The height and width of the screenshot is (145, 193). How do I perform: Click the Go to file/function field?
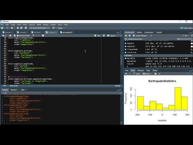click(39, 28)
